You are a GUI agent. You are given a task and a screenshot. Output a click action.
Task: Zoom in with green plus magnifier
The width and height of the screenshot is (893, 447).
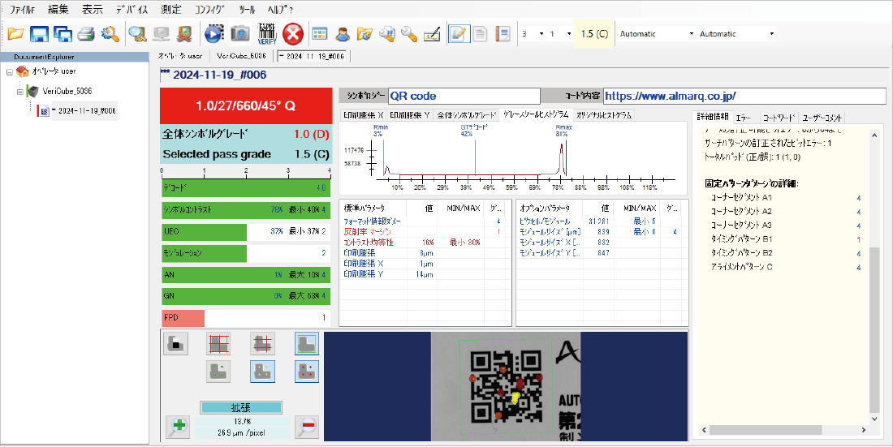[178, 427]
